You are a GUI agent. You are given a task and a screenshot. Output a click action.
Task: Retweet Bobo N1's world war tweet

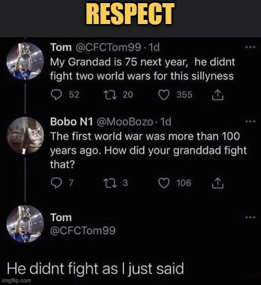pos(110,183)
